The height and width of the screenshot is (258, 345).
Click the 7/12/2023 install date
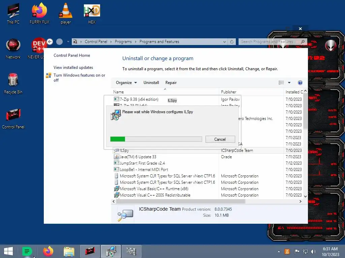[x=293, y=163]
